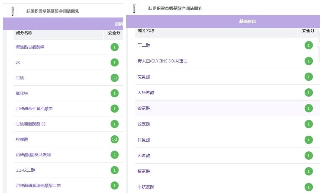Viewport: 323px width, 196px height.
Task: Click safety score badge for 谷氨酸
Action: (x=308, y=108)
